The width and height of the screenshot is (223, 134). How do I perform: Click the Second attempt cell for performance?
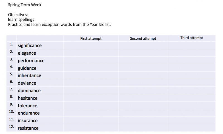tap(143, 60)
